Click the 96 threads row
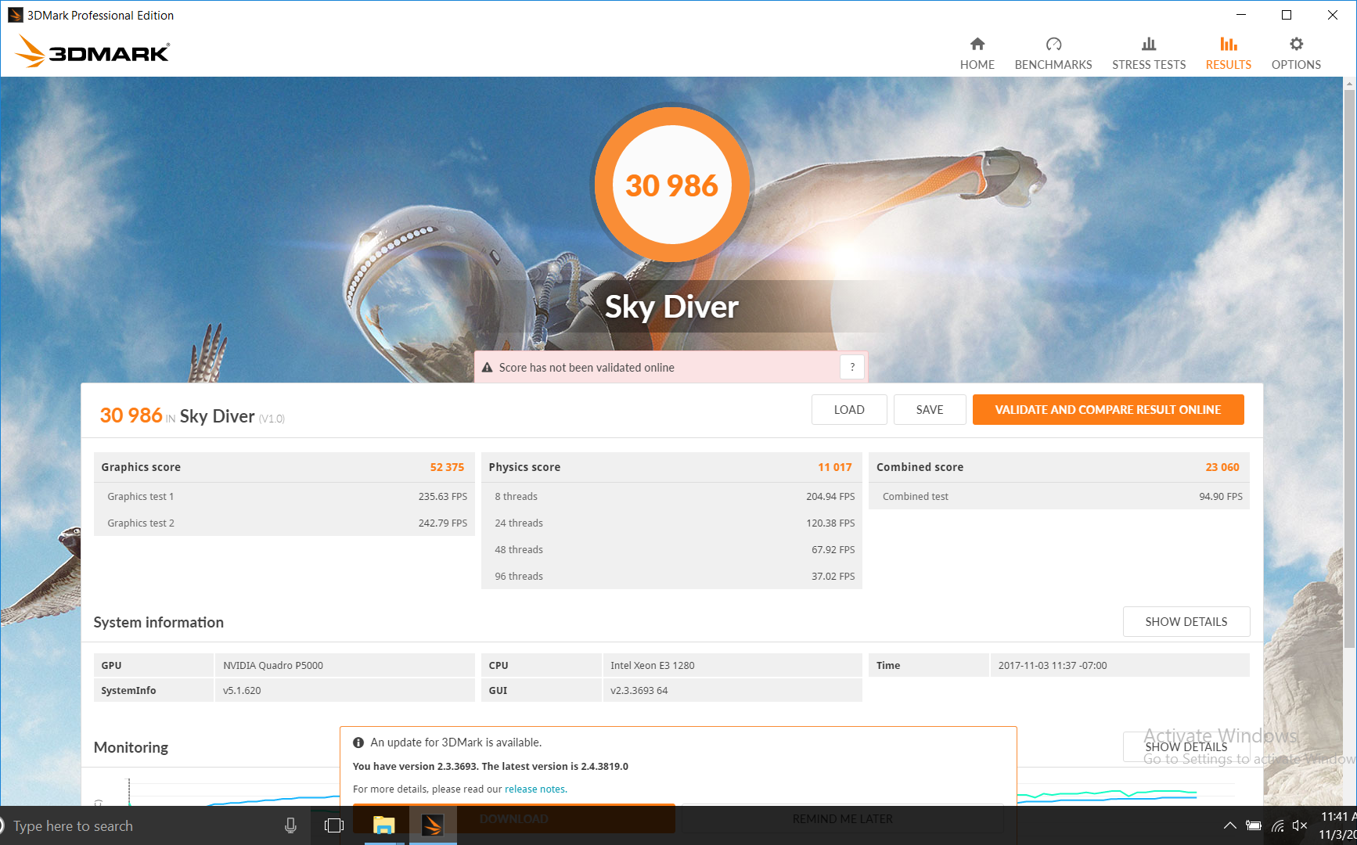The image size is (1357, 845). point(671,576)
